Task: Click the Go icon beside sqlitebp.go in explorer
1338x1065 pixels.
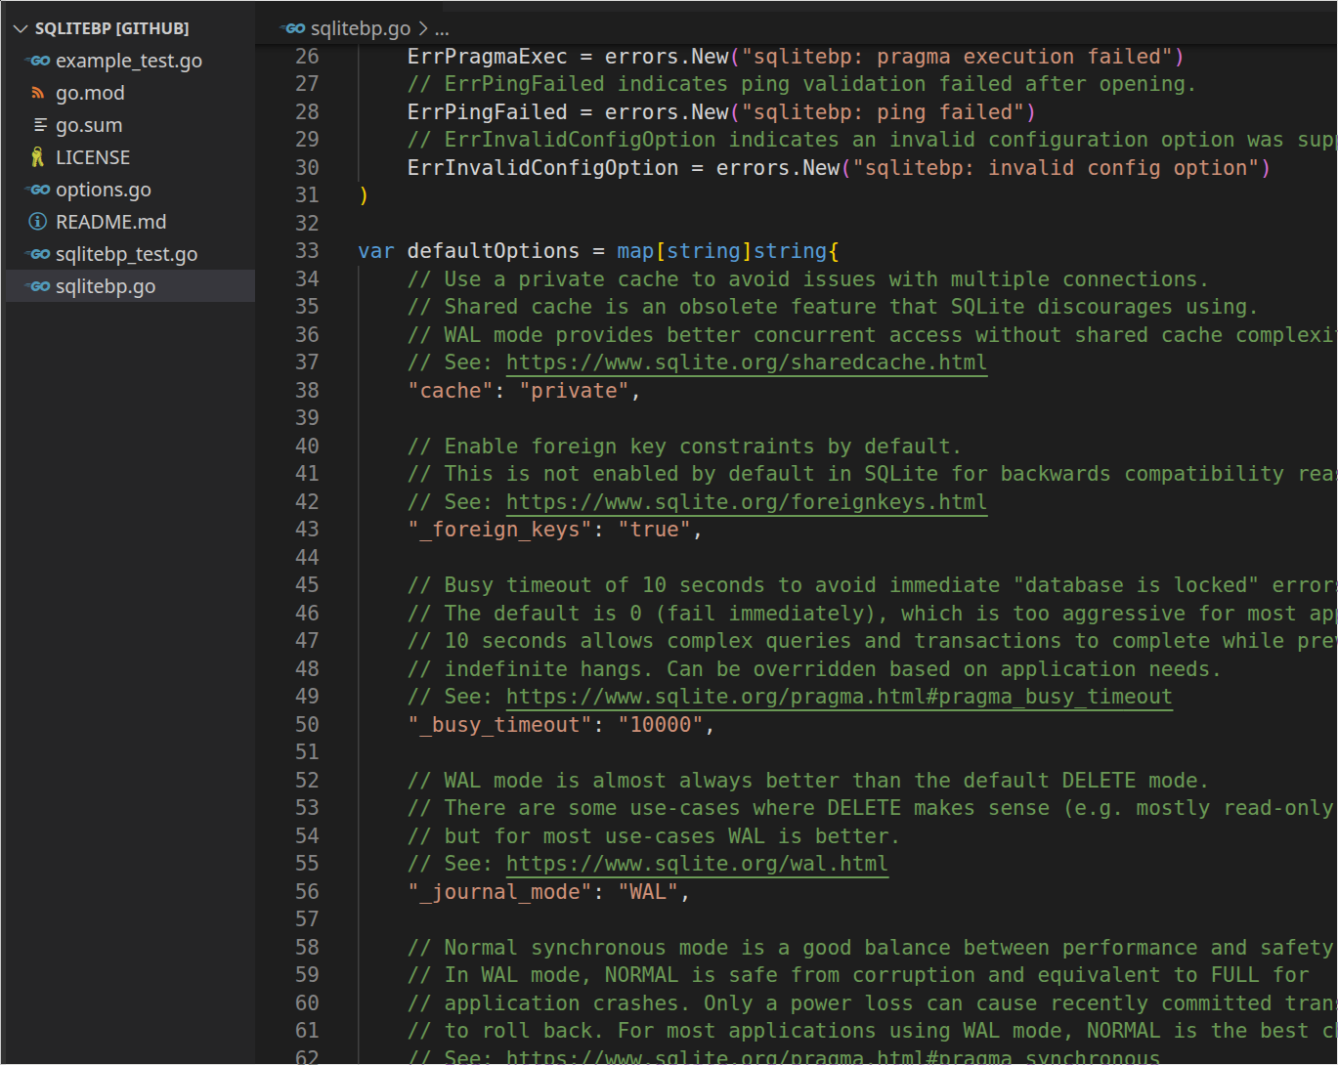Action: pyautogui.click(x=39, y=286)
